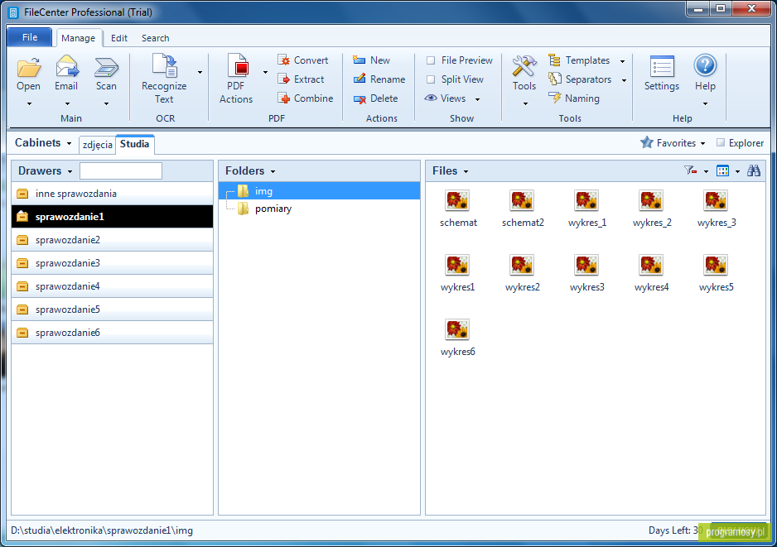This screenshot has width=777, height=547.
Task: Open the Drawers header menu
Action: (45, 170)
